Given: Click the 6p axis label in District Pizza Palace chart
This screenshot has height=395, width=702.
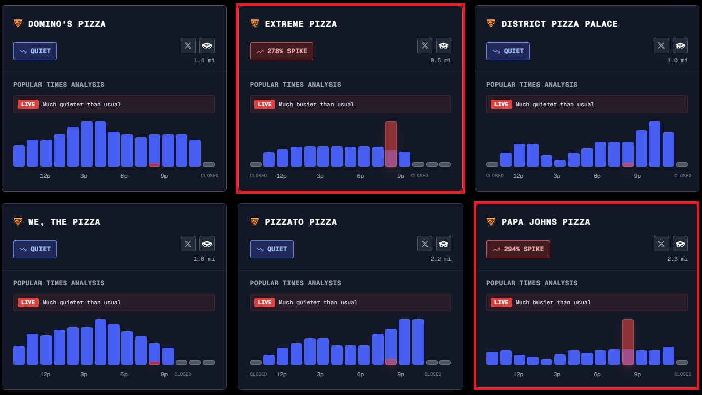Looking at the screenshot, I should pyautogui.click(x=597, y=176).
